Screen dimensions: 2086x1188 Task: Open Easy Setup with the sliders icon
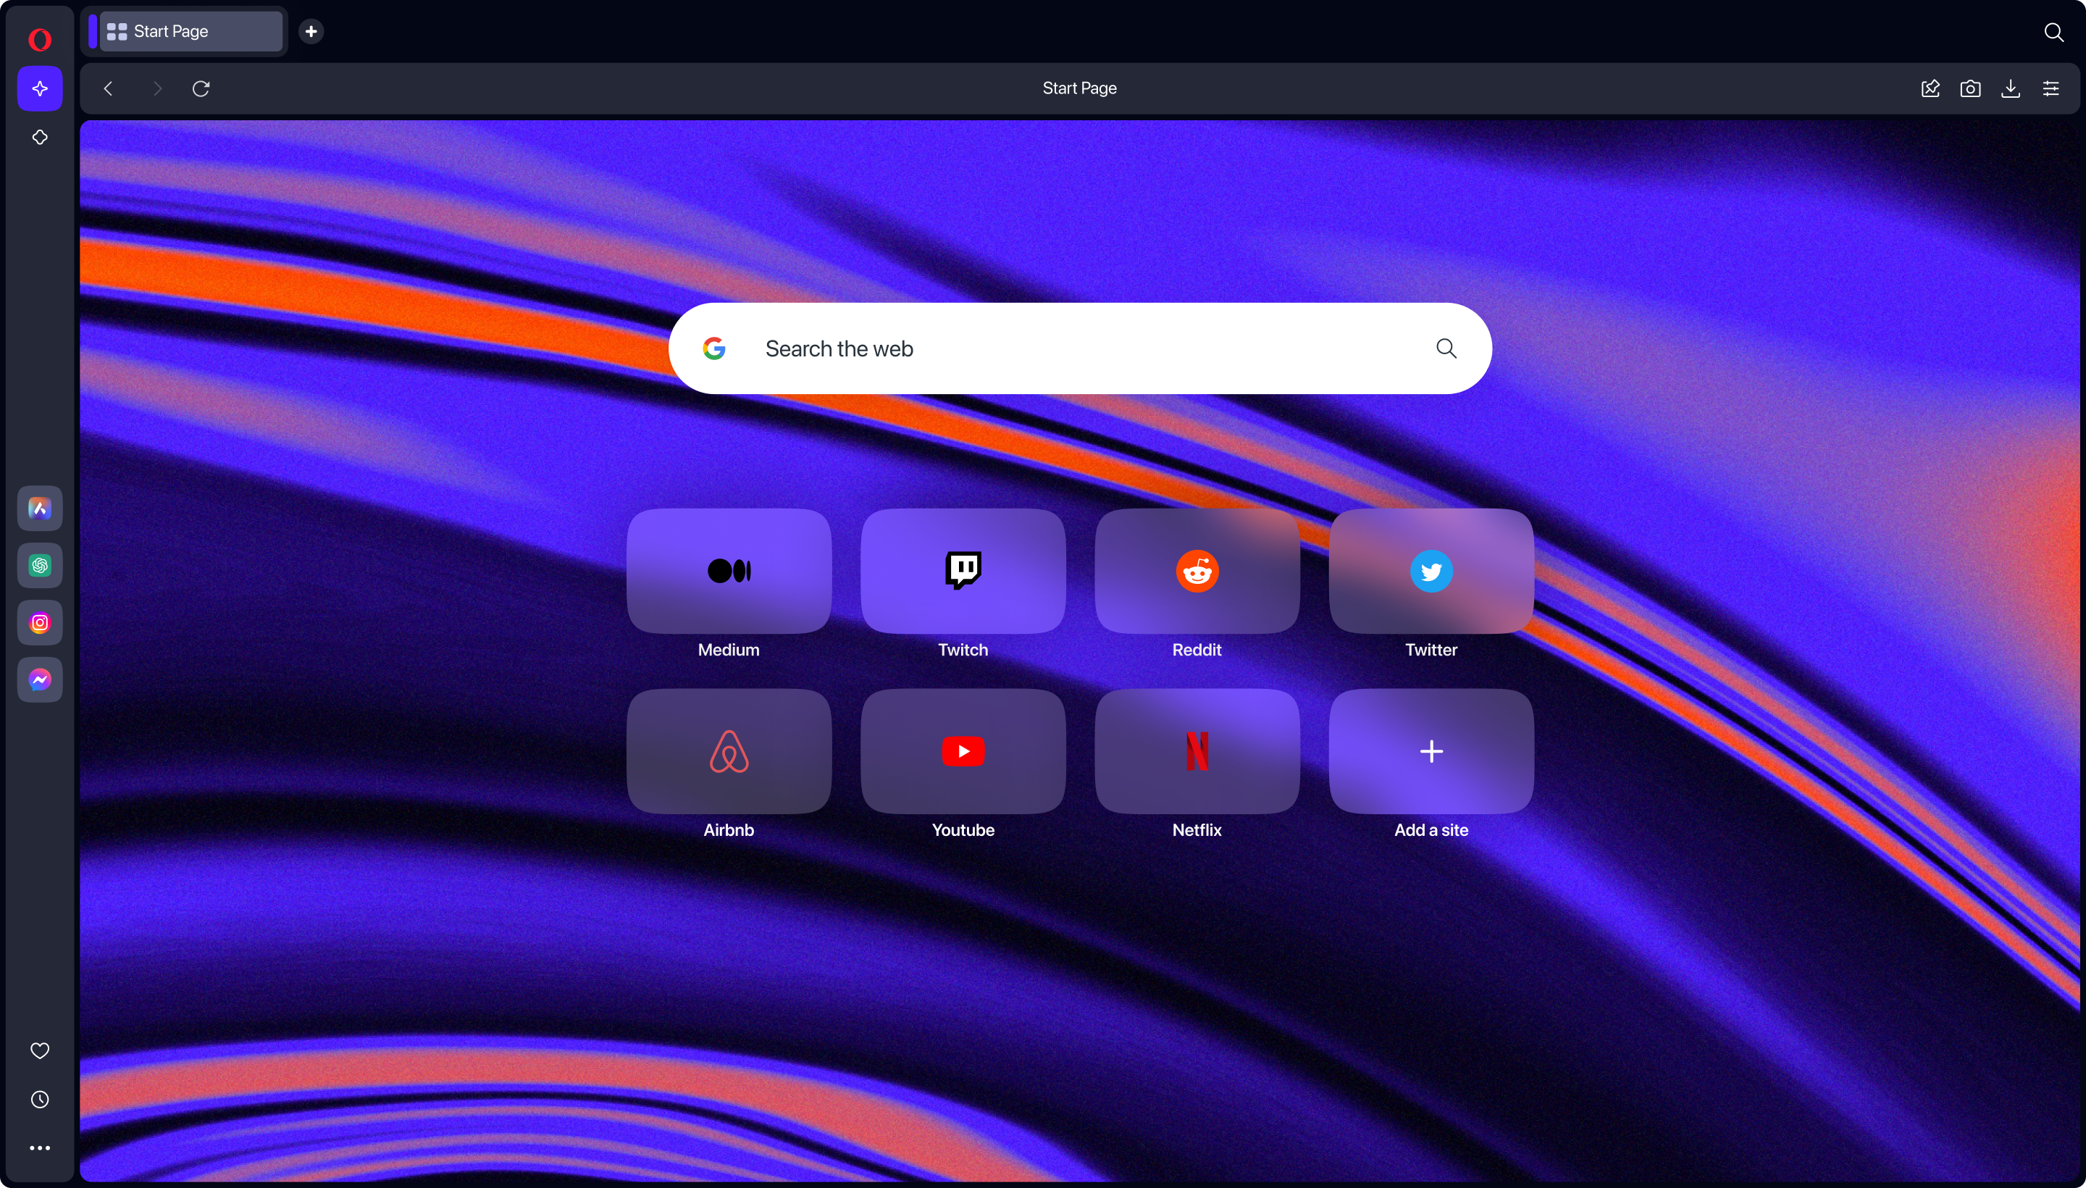pos(2051,88)
